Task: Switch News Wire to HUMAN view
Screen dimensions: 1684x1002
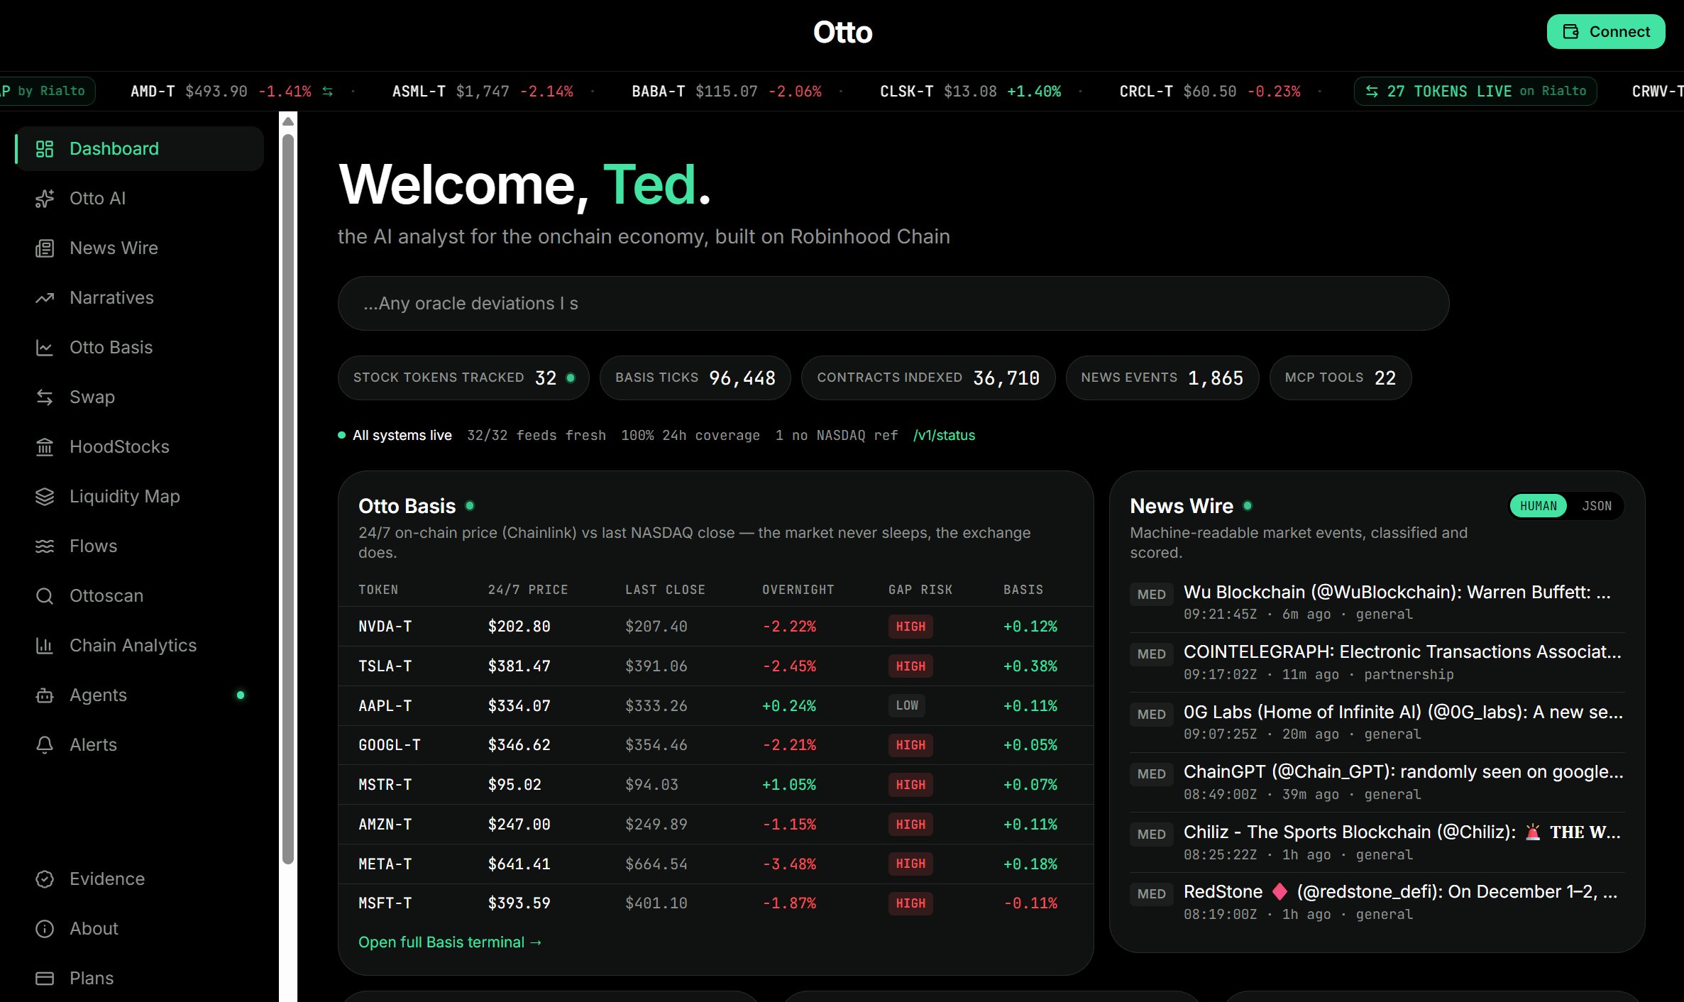Action: [1539, 506]
